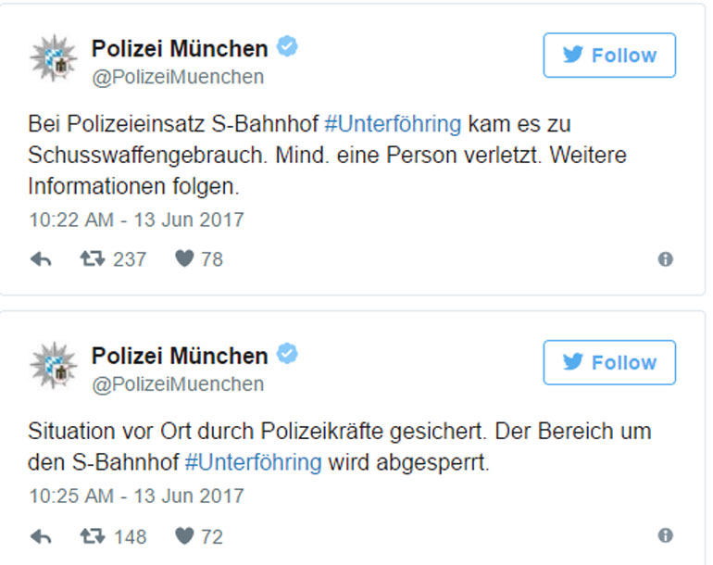Viewport: 713px width, 565px height.
Task: Open @PolizeiMuenchen handle in the first tweet
Action: pyautogui.click(x=178, y=77)
